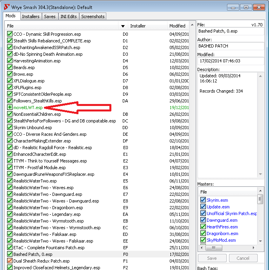Viewport: 269px width, 270px height.
Task: Click Masters vertical scrollbar thumb
Action: pos(260,199)
